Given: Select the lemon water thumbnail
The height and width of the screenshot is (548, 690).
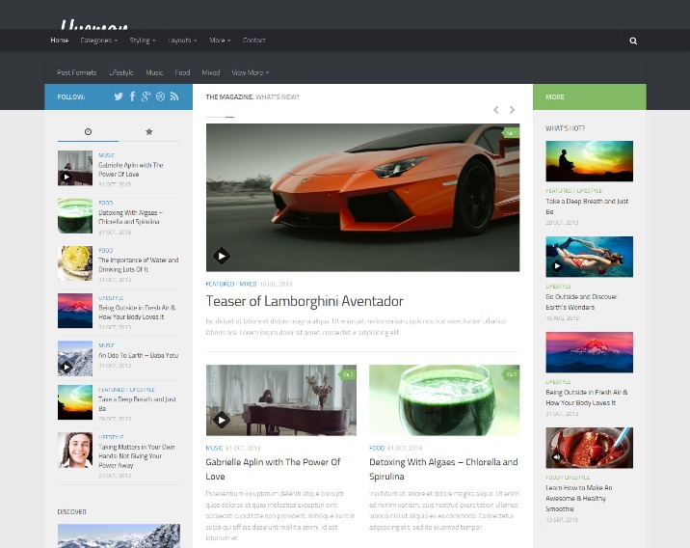Looking at the screenshot, I should (x=75, y=263).
